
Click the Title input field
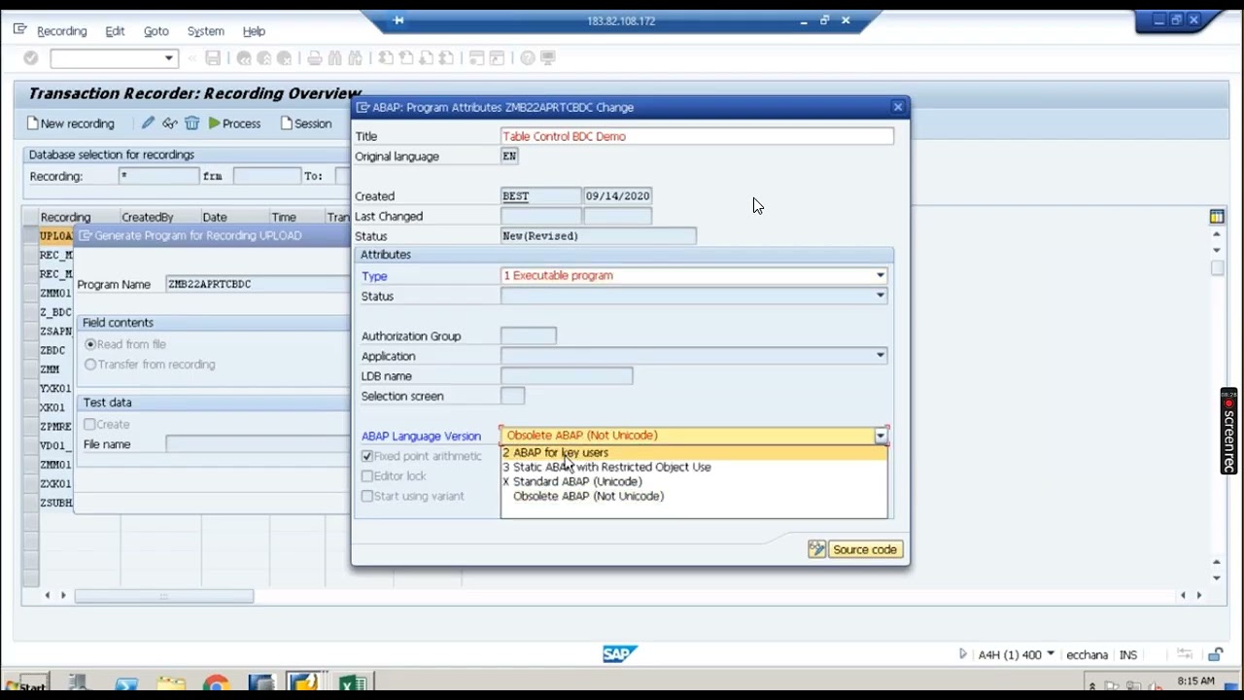[697, 136]
